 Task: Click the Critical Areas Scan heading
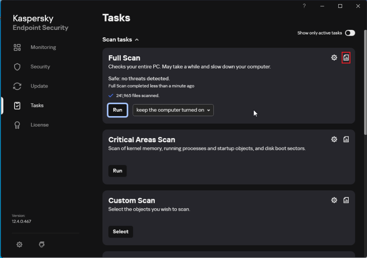[x=142, y=140]
